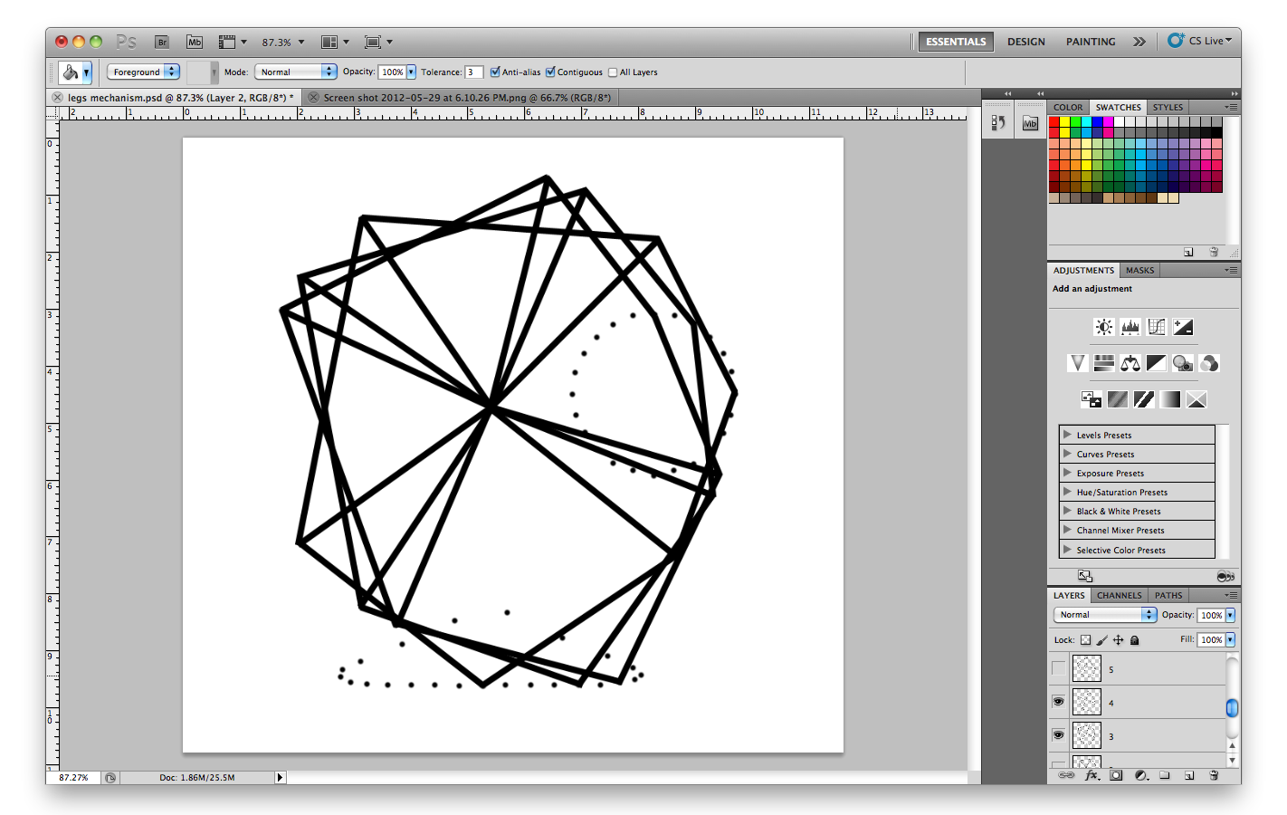The image size is (1287, 815).
Task: Add an Invert adjustment
Action: click(1091, 399)
